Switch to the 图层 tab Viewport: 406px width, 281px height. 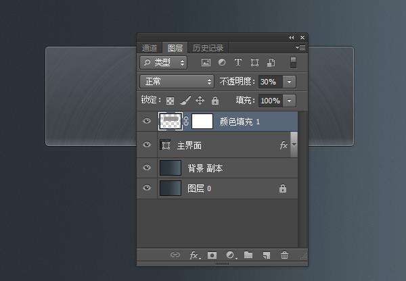175,48
